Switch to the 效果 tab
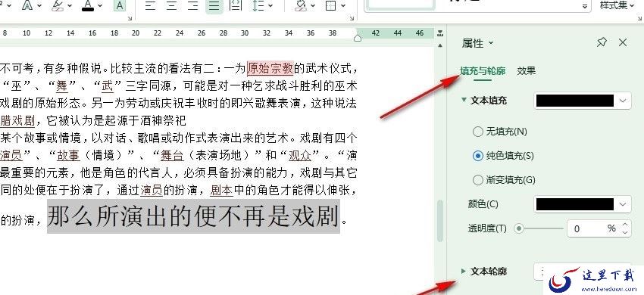 click(526, 71)
